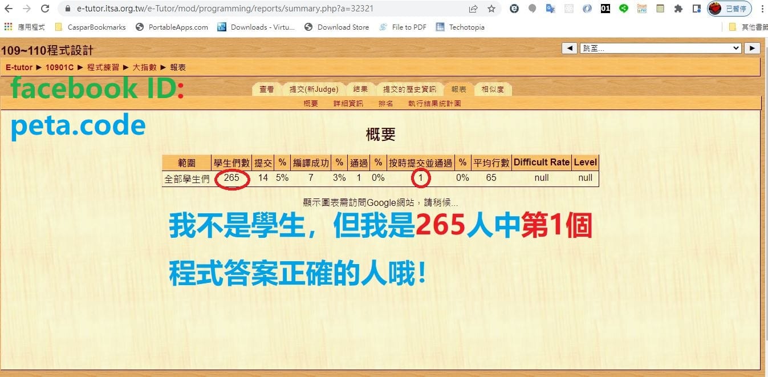Click the share page icon in address bar
Viewport: 768px width, 377px height.
tap(473, 9)
